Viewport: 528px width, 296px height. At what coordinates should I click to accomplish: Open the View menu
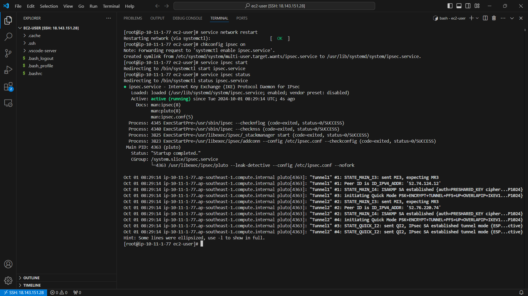(x=68, y=6)
